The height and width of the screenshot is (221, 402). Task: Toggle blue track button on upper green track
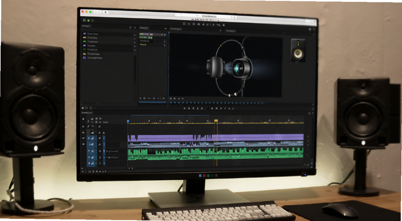tap(91, 151)
